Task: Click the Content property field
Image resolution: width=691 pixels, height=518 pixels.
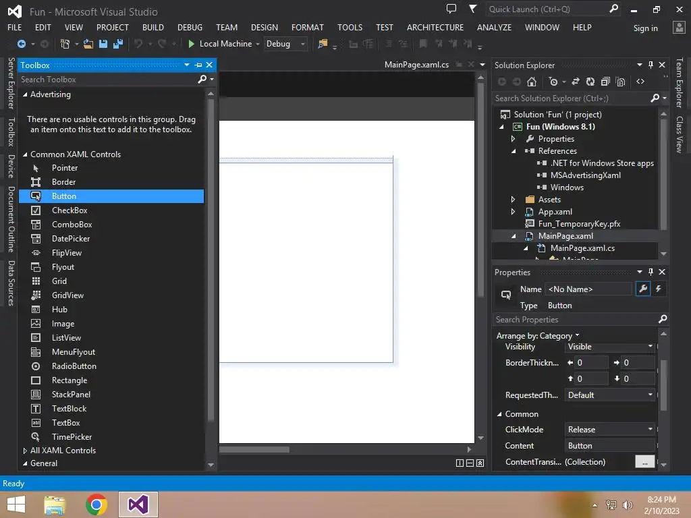Action: [x=610, y=446]
